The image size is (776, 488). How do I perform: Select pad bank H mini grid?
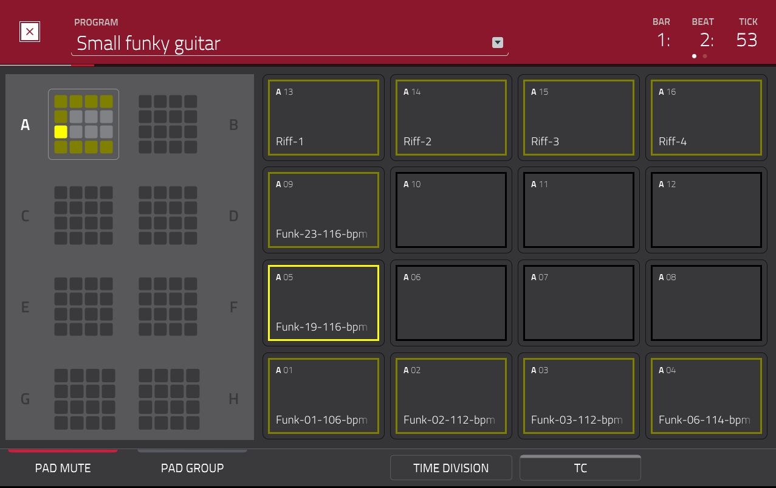tap(168, 399)
